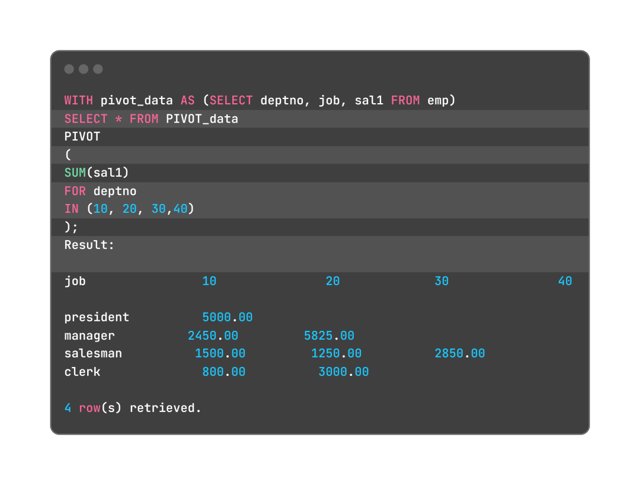Click the manager row label
640x485 pixels.
click(89, 336)
